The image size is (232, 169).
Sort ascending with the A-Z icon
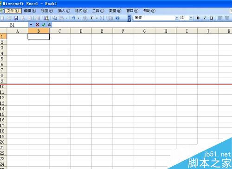tap(102, 18)
